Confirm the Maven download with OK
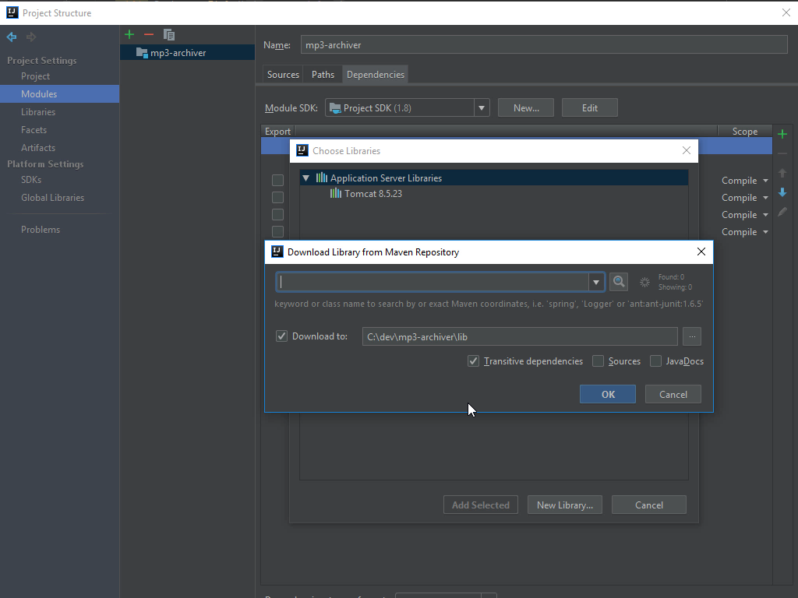Viewport: 798px width, 598px height. pyautogui.click(x=608, y=394)
